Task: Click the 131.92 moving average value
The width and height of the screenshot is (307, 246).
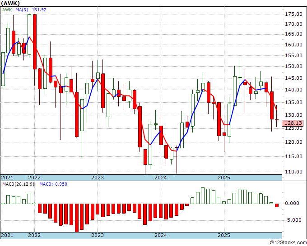Action: (39, 10)
